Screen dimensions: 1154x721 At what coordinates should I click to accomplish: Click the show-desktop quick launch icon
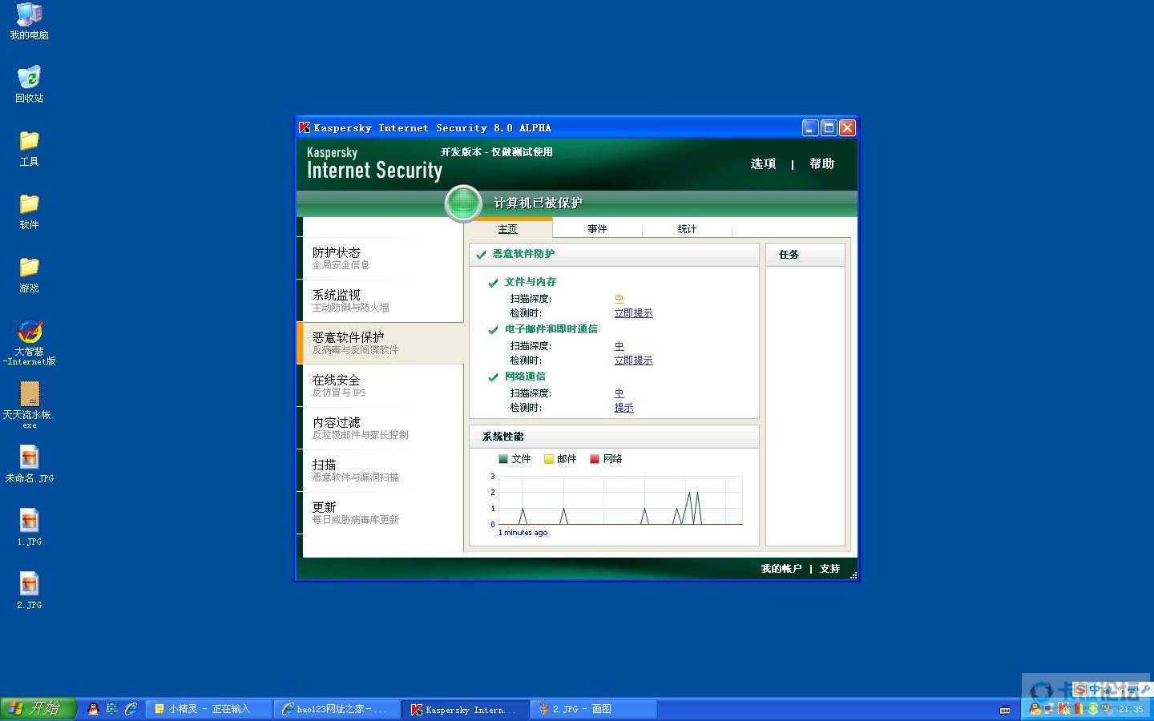point(111,708)
